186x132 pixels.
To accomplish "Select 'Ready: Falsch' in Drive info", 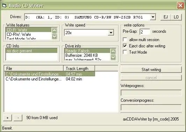I will click(87, 51).
